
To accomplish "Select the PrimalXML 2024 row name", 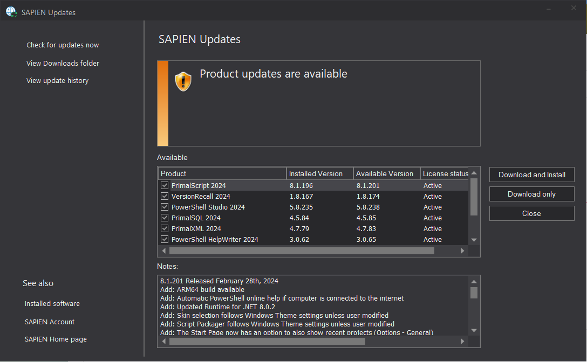I will (196, 228).
